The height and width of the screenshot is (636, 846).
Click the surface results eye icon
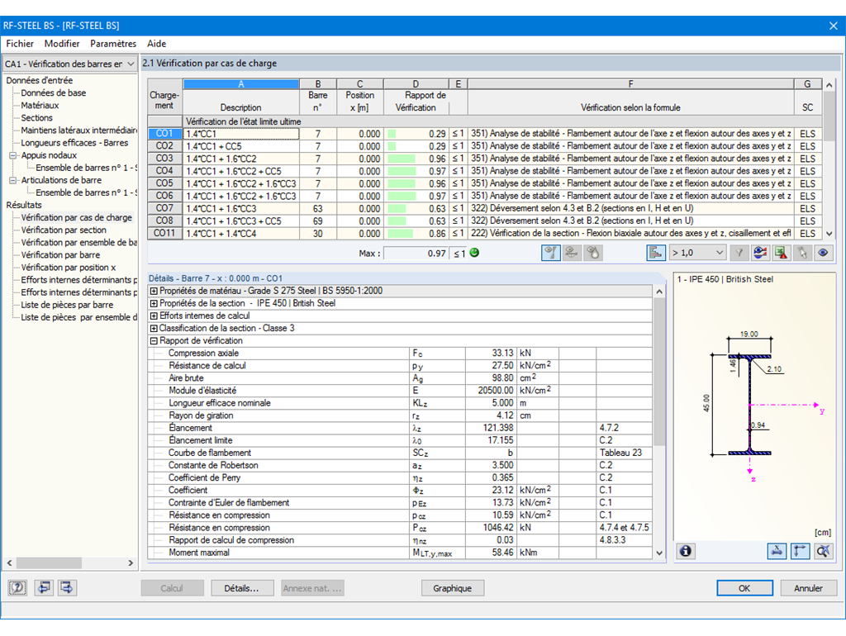pos(572,253)
